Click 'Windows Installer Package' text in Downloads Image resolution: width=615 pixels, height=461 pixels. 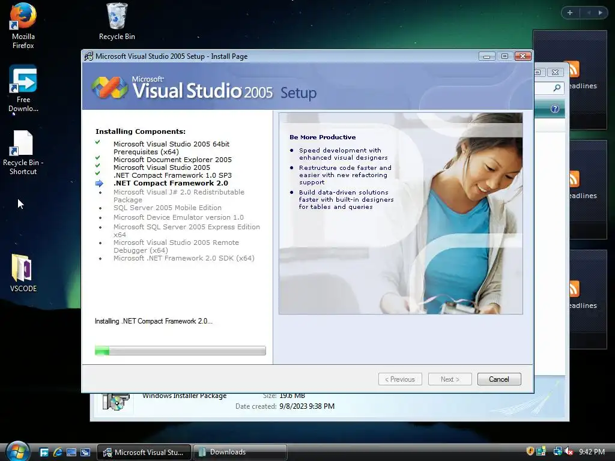(184, 396)
